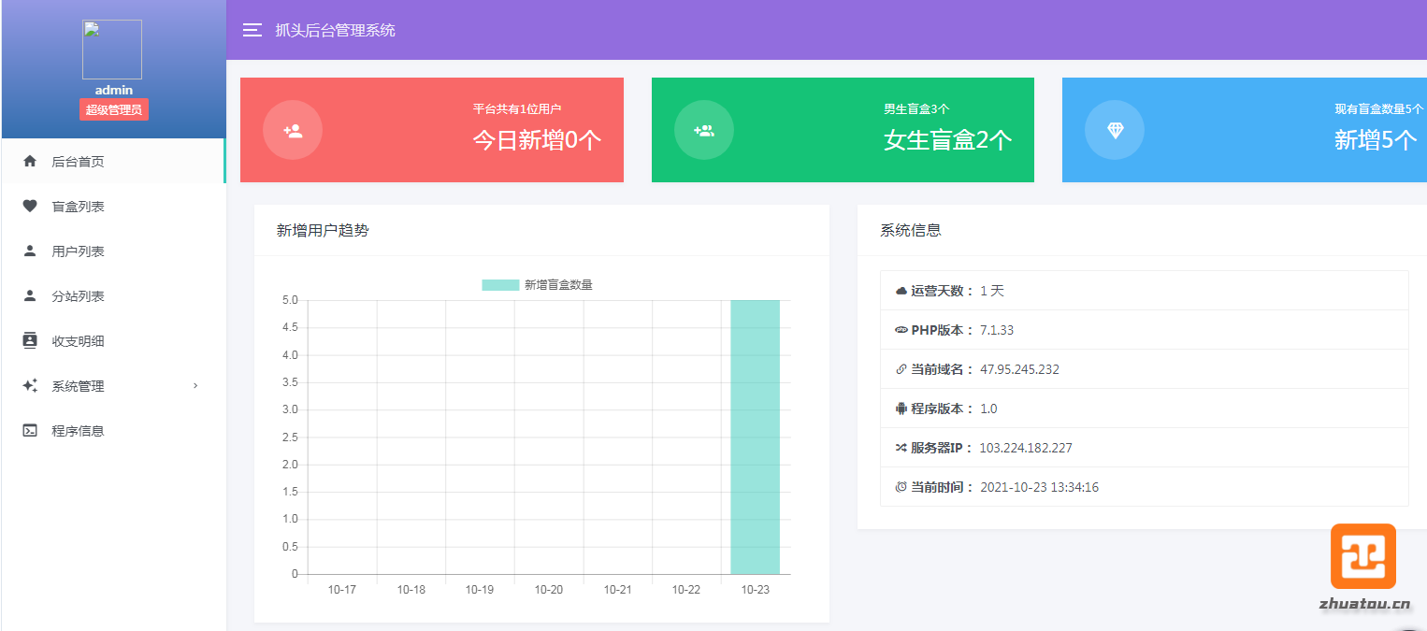This screenshot has width=1427, height=631.
Task: Click the 超级管理员 role badge
Action: (x=114, y=110)
